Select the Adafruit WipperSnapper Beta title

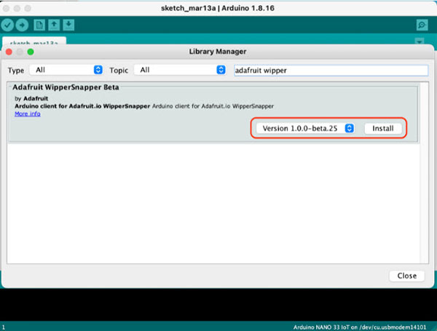tap(66, 87)
